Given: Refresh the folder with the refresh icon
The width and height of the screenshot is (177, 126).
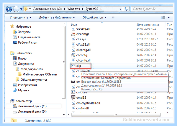Looking at the screenshot, I should [x=126, y=9].
